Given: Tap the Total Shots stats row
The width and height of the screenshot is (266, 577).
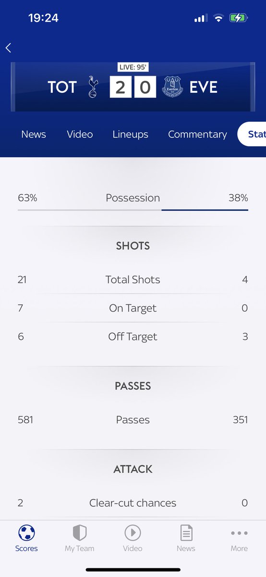Looking at the screenshot, I should pos(133,279).
